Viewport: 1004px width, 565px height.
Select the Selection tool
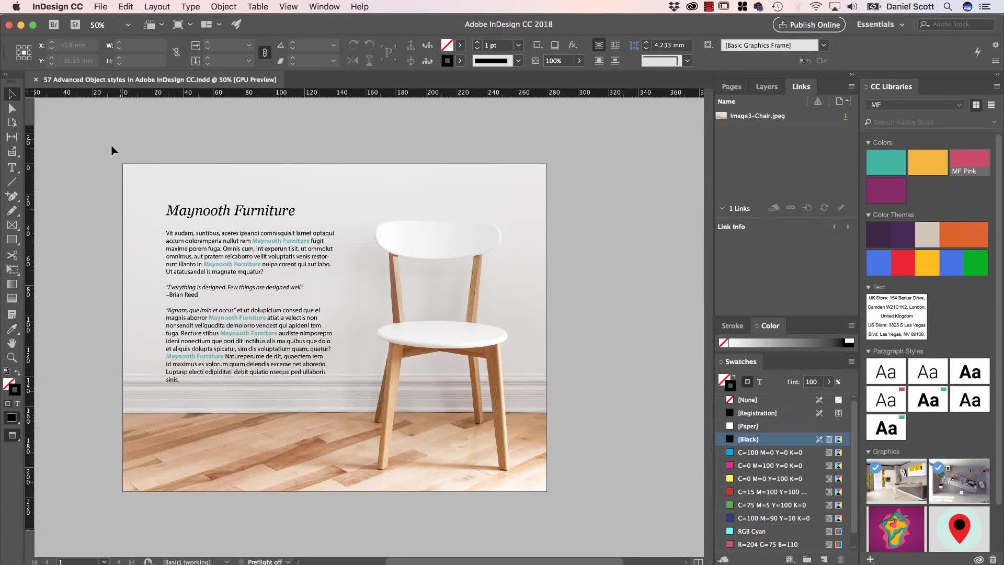click(x=12, y=94)
